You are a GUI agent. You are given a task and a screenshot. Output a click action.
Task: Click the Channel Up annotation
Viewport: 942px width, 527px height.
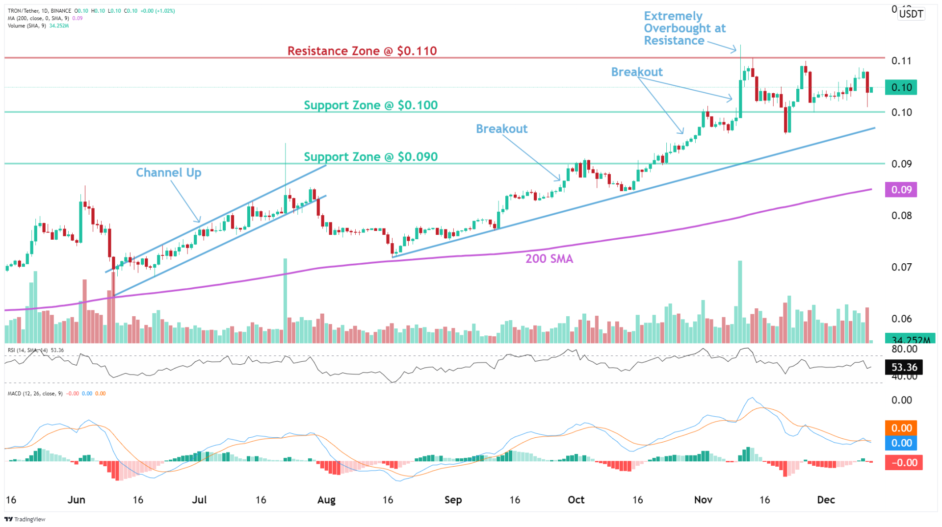click(168, 173)
